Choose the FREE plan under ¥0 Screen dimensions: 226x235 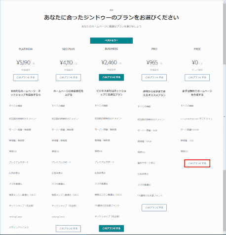tap(197, 78)
